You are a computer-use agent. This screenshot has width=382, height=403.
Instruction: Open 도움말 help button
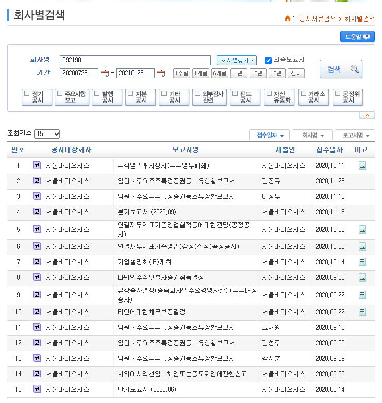tap(357, 37)
